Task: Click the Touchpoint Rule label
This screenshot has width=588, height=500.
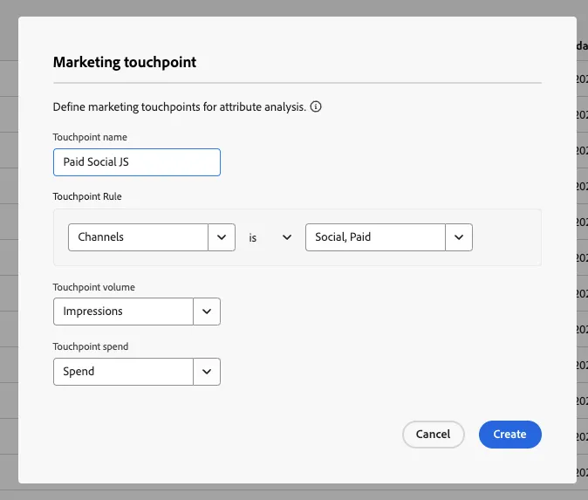Action: point(87,196)
